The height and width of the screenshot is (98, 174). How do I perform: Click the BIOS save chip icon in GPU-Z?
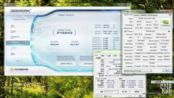169,31
